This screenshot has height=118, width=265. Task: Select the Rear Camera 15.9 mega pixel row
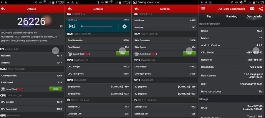pos(232,76)
